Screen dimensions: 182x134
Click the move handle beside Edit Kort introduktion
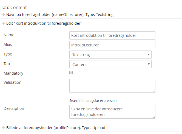(4, 24)
